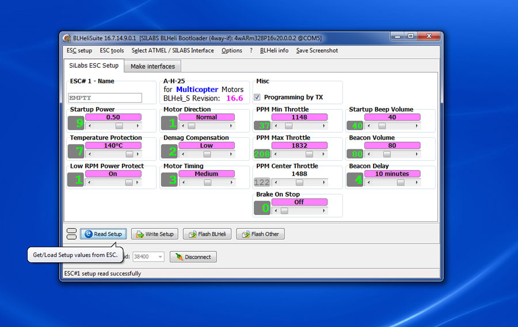518x327 pixels.
Task: Click the pink 0.50 Startup Power value
Action: (x=113, y=117)
